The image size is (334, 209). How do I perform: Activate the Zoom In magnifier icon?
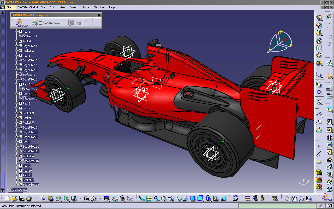click(x=170, y=198)
